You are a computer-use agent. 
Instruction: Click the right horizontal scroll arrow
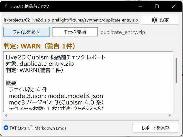tap(170, 115)
